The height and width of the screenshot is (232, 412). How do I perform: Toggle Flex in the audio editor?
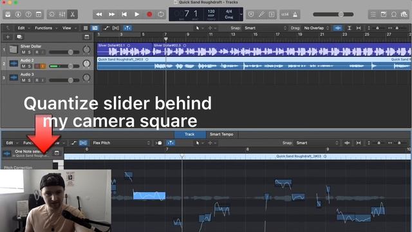coord(83,143)
